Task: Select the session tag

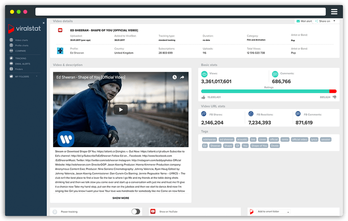Action: (326, 140)
